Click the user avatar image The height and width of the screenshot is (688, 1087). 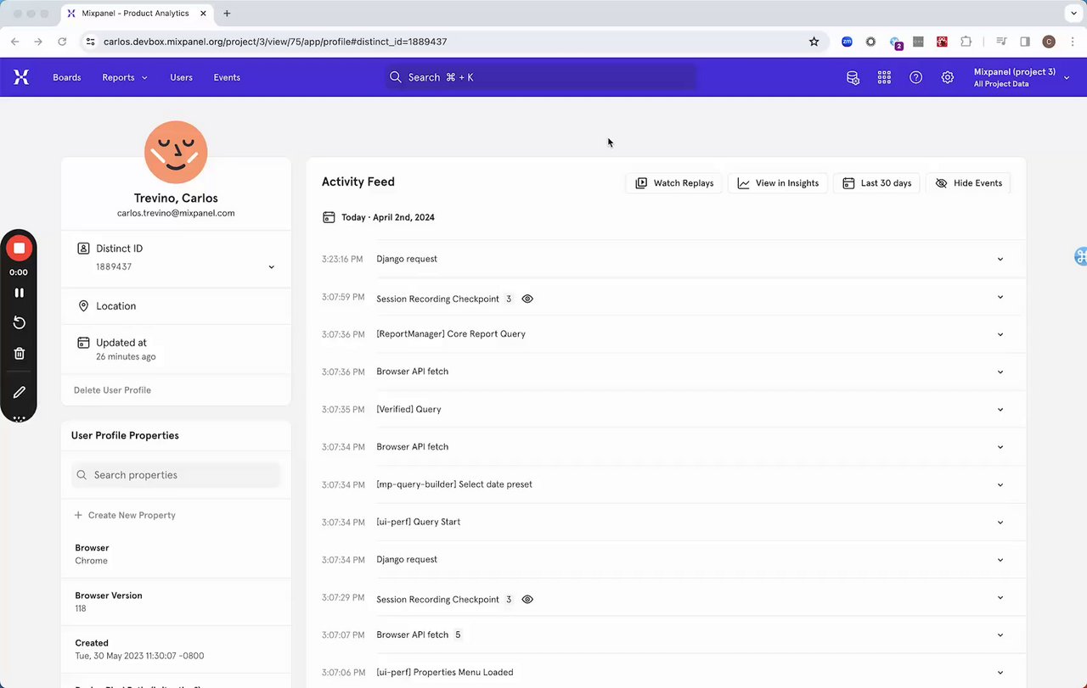pyautogui.click(x=176, y=152)
